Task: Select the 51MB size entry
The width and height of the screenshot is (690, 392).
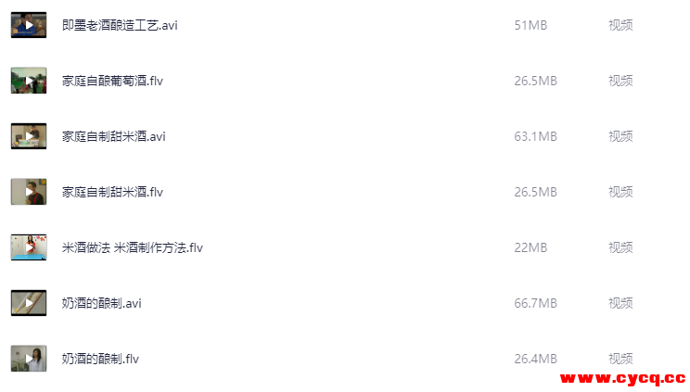Action: (530, 25)
